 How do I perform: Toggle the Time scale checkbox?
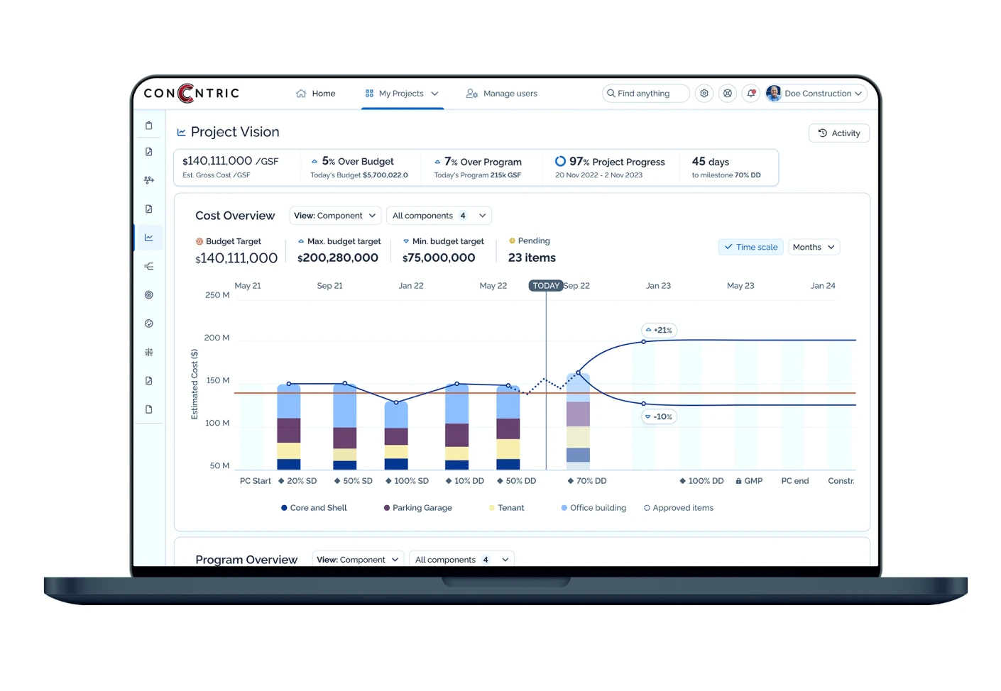[750, 247]
